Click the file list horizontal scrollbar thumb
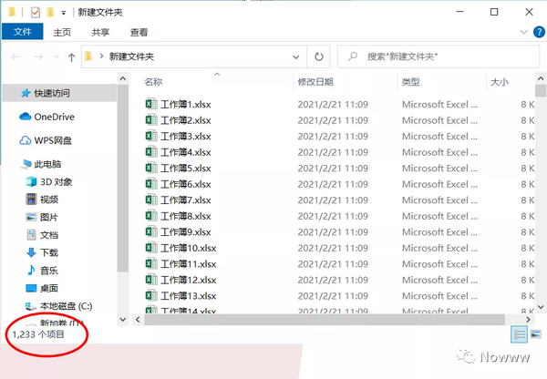 point(325,320)
